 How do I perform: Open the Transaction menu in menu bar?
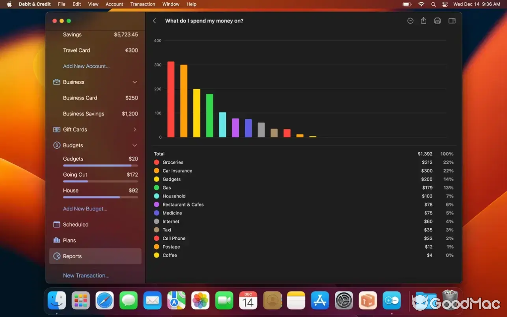click(143, 4)
